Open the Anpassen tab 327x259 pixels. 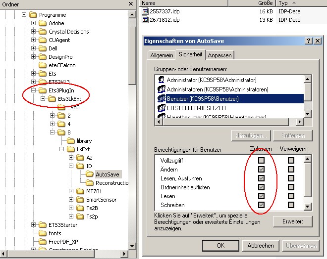coord(220,55)
